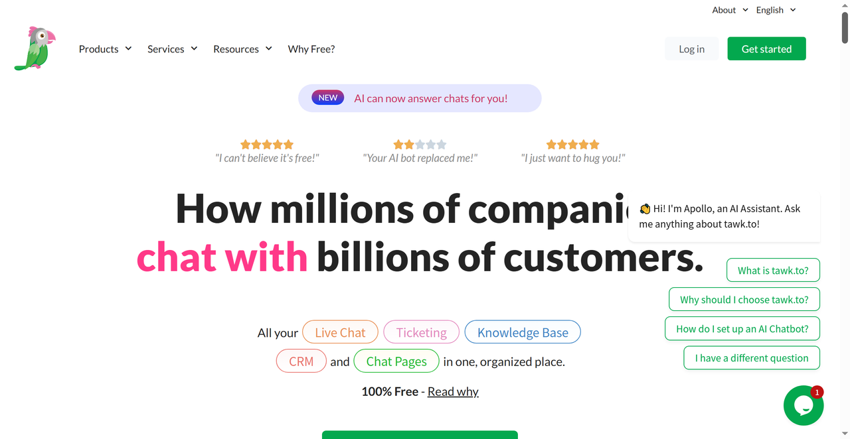Image resolution: width=850 pixels, height=439 pixels.
Task: Choose the "What is tawk.to?" quick reply
Action: pyautogui.click(x=773, y=271)
